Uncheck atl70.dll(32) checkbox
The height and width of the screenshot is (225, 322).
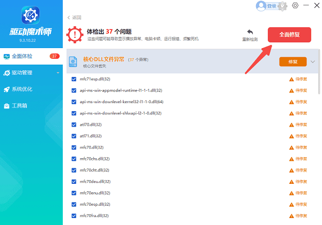(74, 125)
